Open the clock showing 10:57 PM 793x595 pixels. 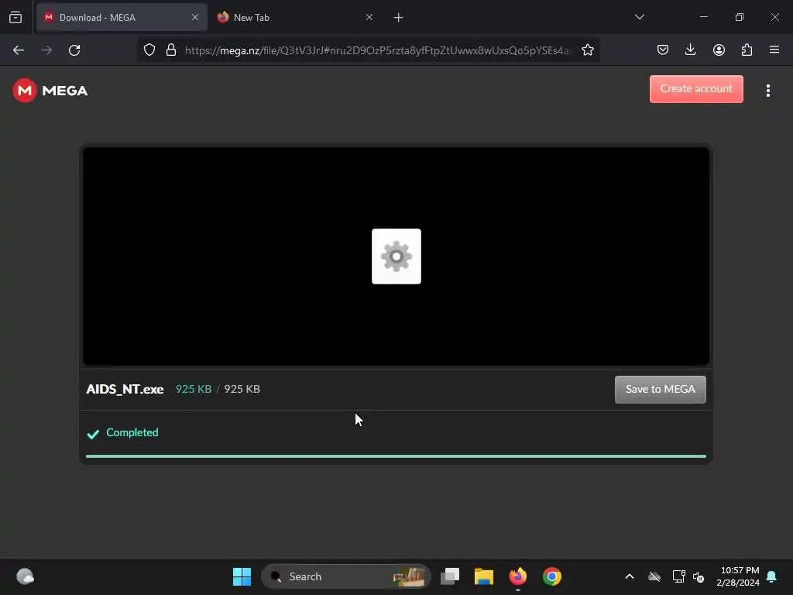pyautogui.click(x=738, y=576)
